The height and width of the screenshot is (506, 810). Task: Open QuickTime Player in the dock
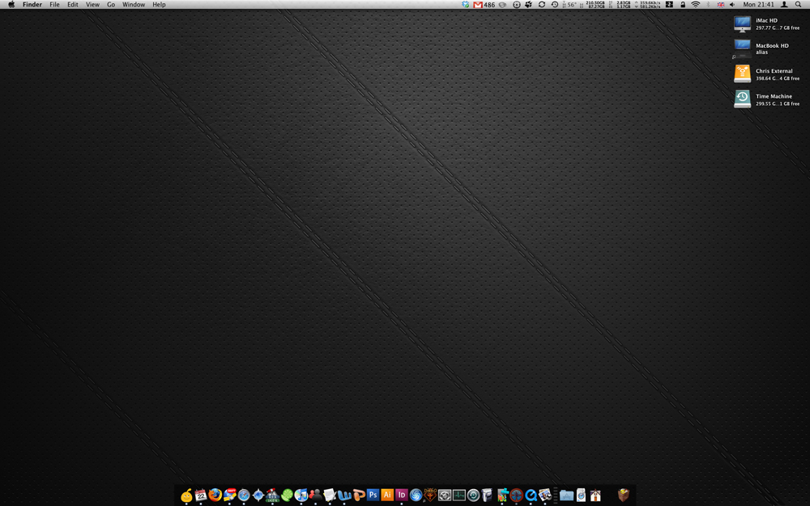pyautogui.click(x=531, y=495)
